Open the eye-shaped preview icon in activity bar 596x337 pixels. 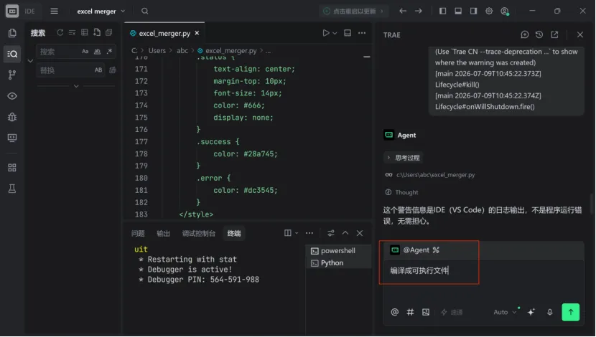12,96
